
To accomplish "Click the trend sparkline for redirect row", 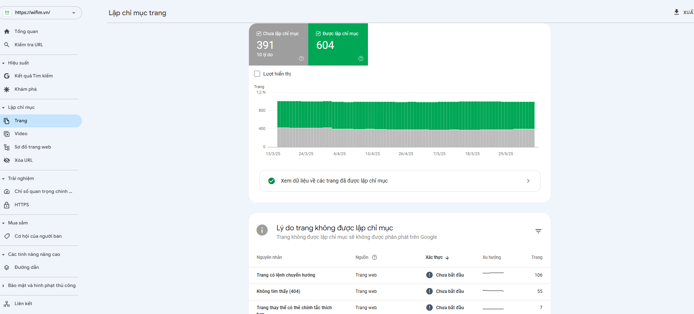I will coord(493,273).
